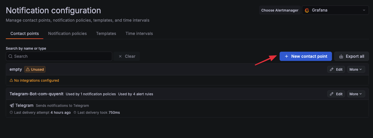Click the stopwatch icon beside Last delivery took

[x=75, y=113]
